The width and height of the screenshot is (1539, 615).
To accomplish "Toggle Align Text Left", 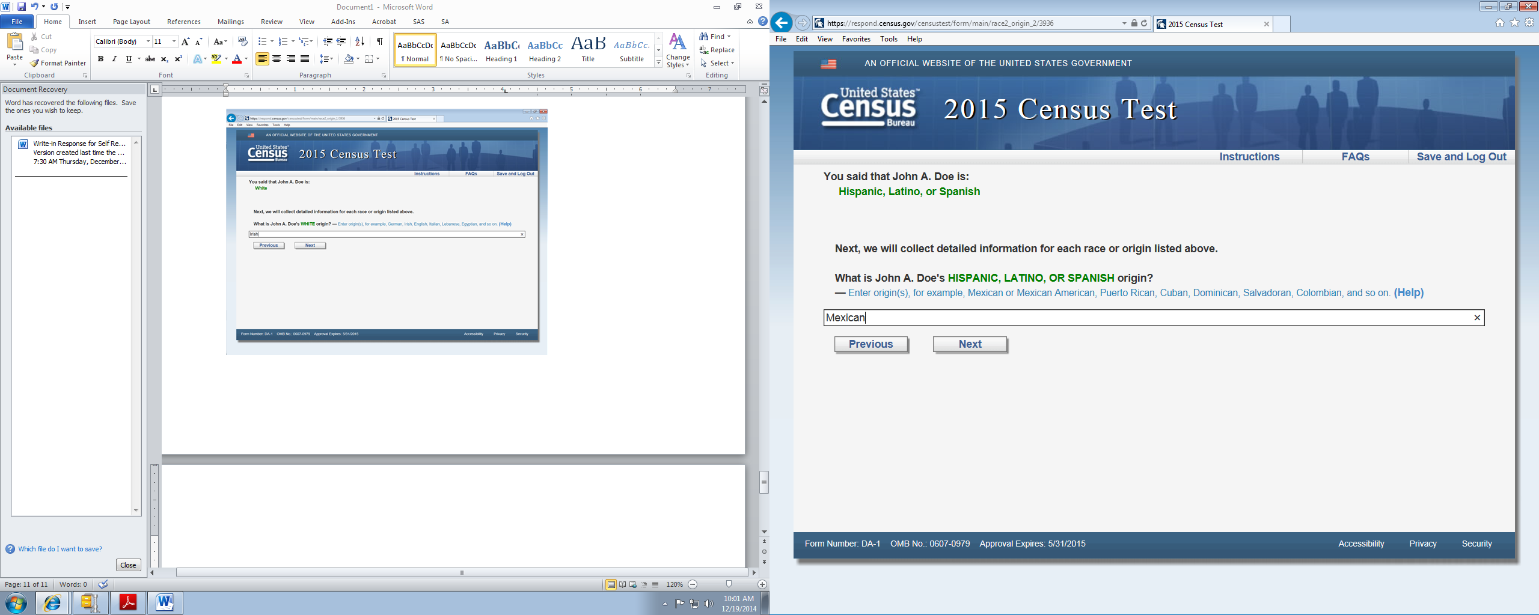I will pos(262,59).
